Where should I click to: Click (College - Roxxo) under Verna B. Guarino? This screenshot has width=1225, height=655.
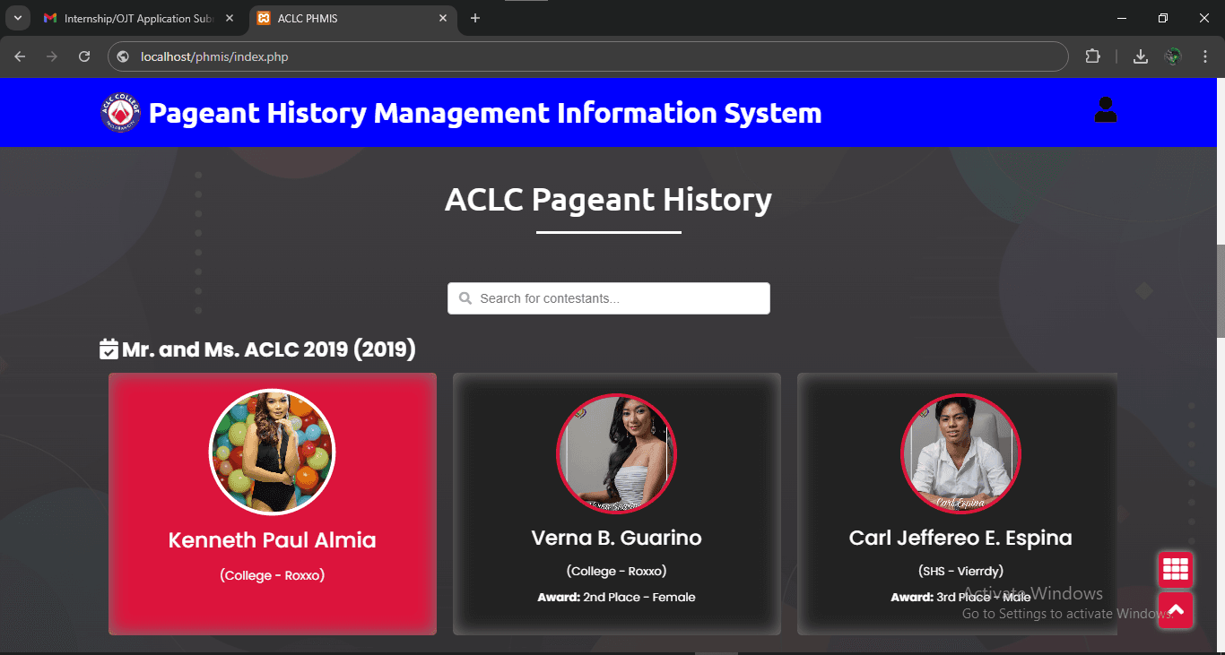coord(617,571)
